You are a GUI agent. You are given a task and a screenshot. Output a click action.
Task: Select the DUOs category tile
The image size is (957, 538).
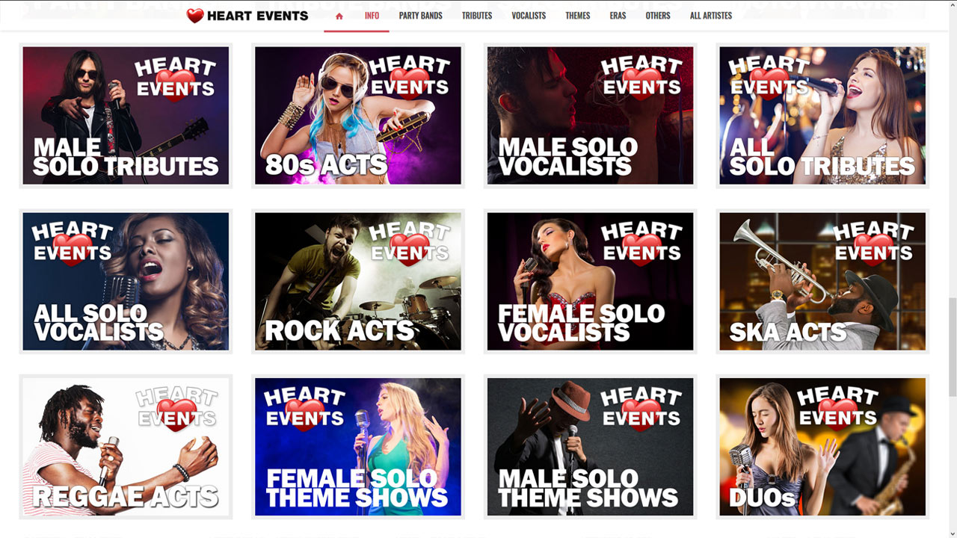[822, 447]
